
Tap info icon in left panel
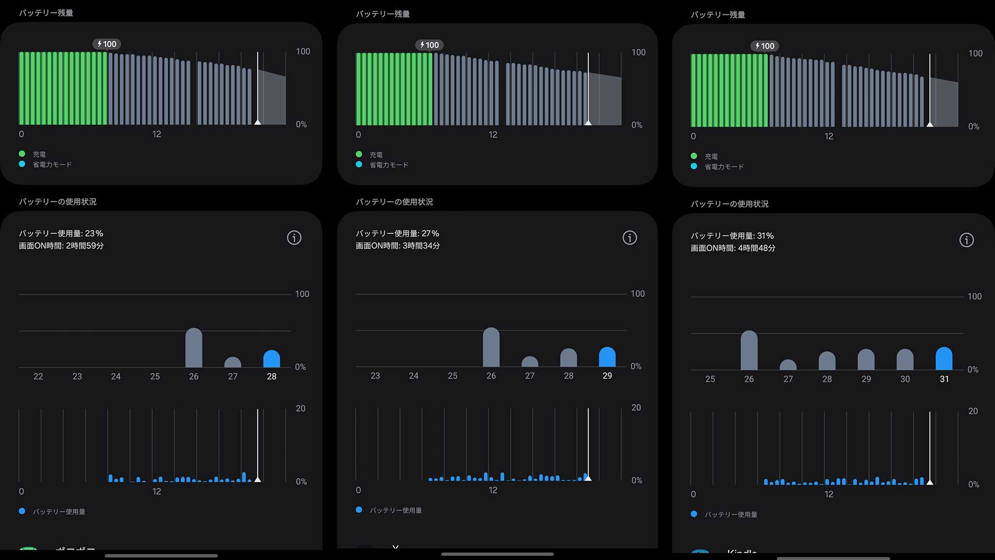(294, 238)
